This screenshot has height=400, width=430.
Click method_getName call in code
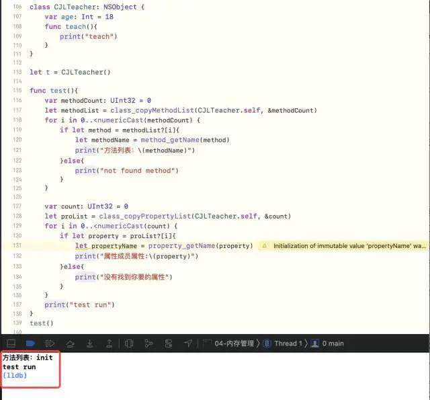(170, 140)
